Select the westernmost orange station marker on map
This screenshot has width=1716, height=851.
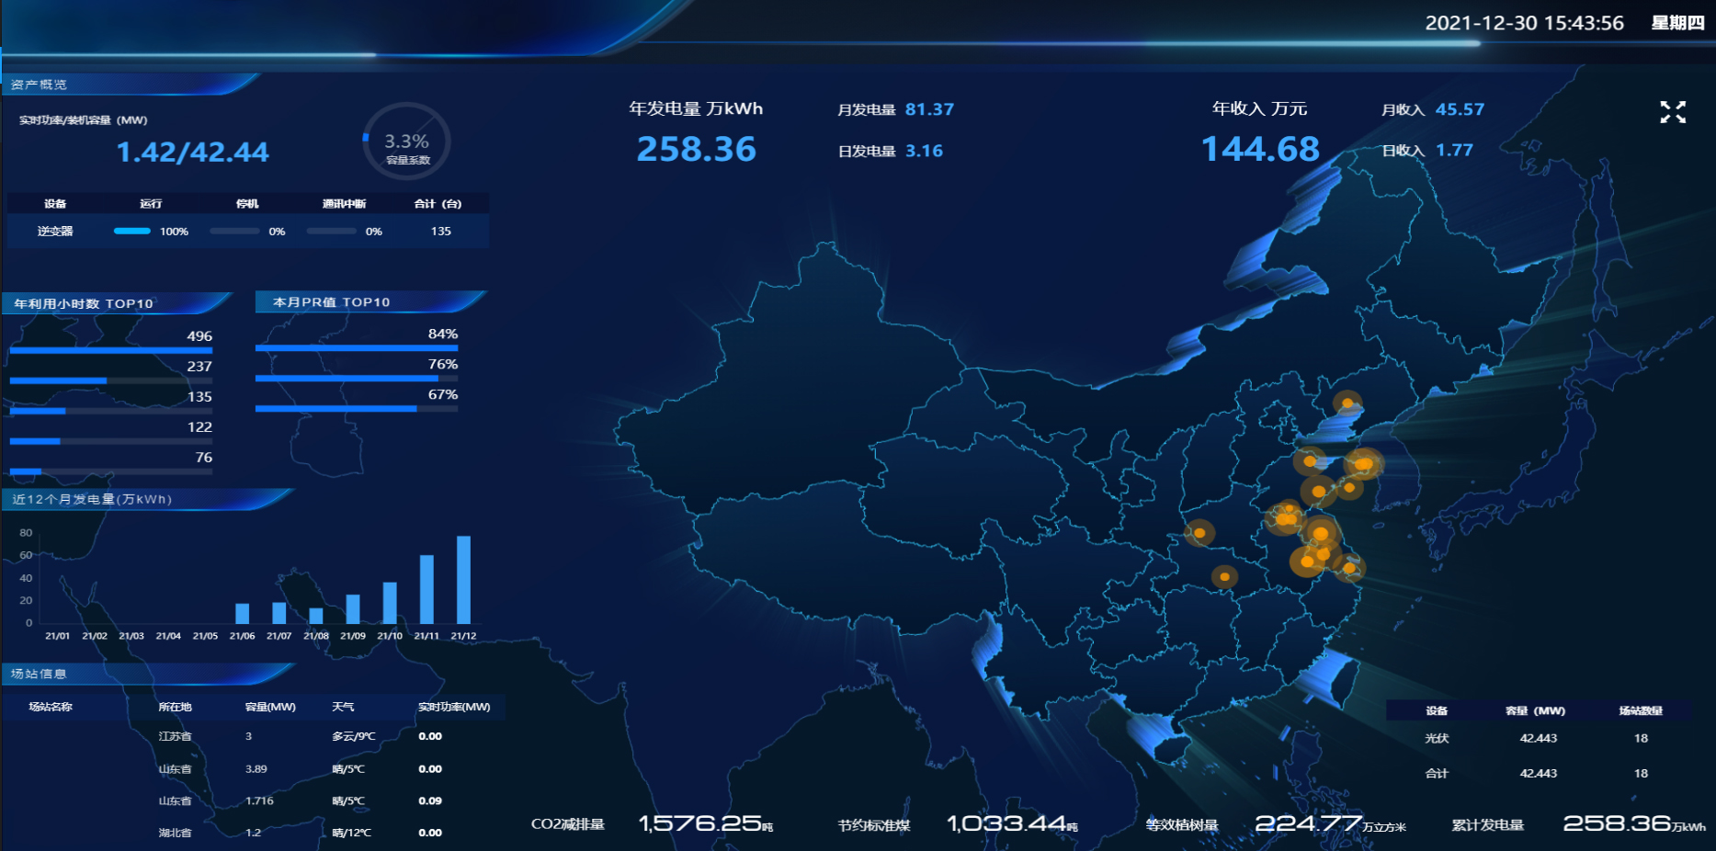click(1199, 532)
